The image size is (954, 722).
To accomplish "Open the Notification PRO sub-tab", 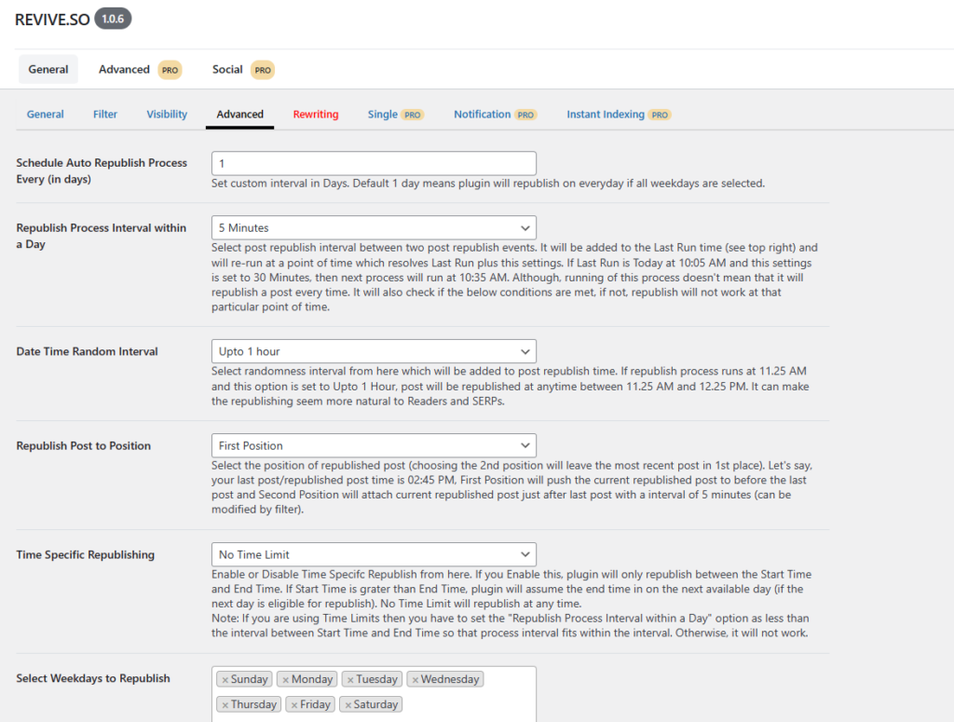I will [496, 115].
